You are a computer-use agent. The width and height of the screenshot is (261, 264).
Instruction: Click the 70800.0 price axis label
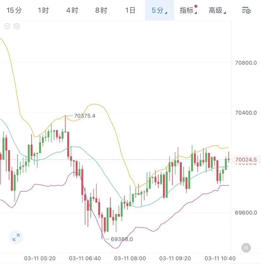(246, 63)
